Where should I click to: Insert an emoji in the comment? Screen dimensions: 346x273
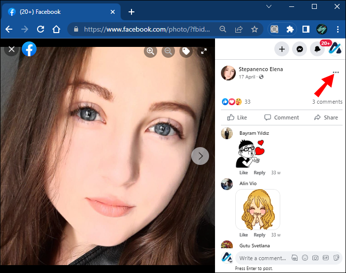pyautogui.click(x=305, y=258)
